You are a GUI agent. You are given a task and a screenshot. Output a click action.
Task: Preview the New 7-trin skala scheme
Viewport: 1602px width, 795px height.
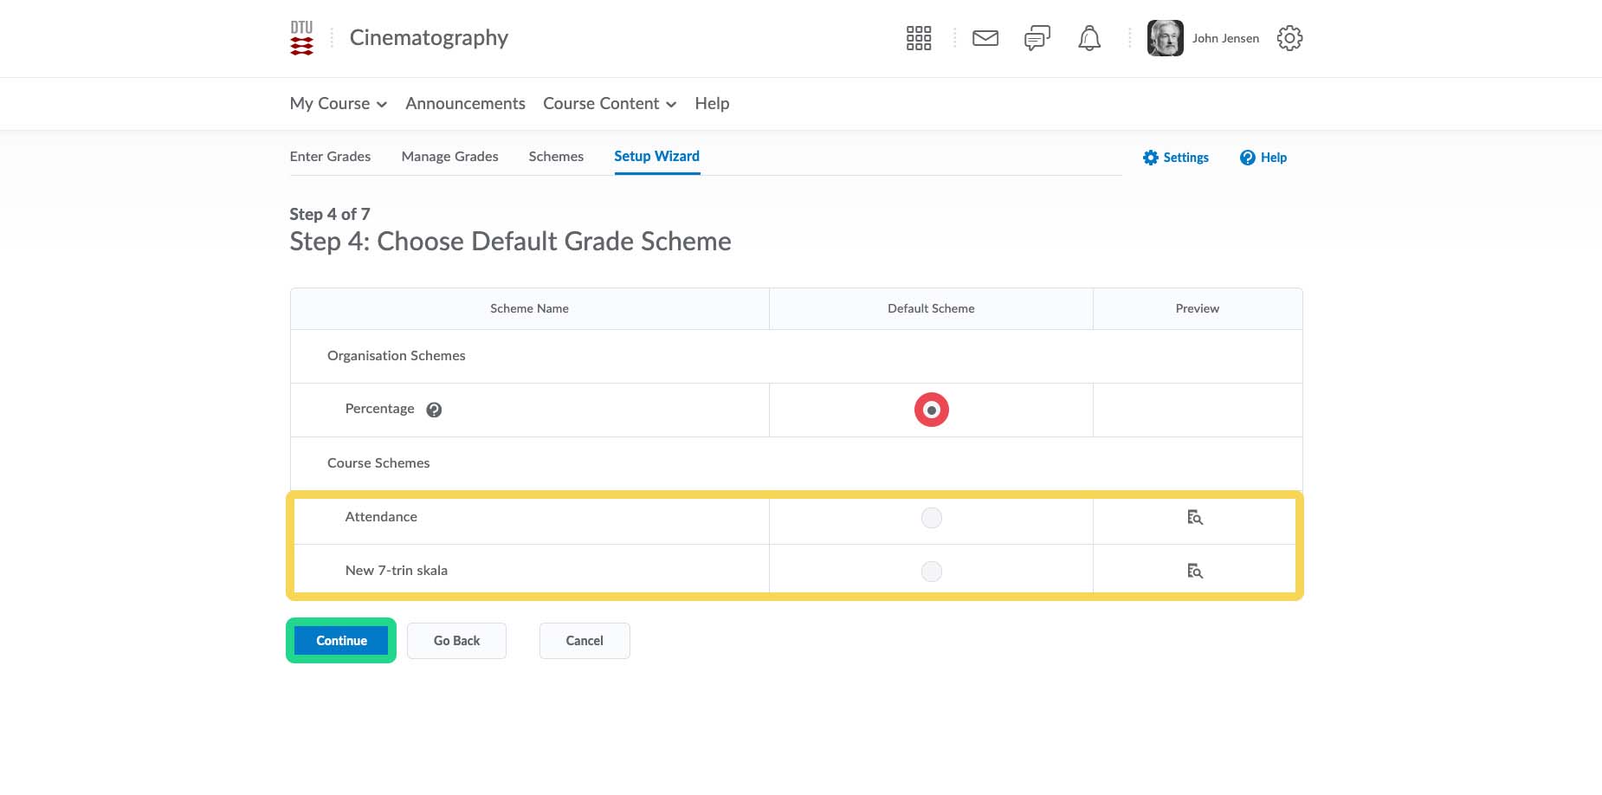point(1195,572)
